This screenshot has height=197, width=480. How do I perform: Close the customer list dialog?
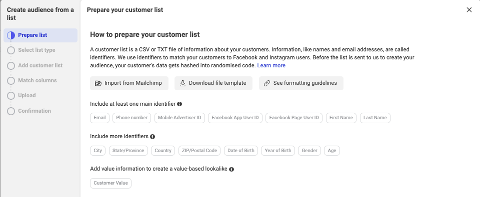(469, 10)
